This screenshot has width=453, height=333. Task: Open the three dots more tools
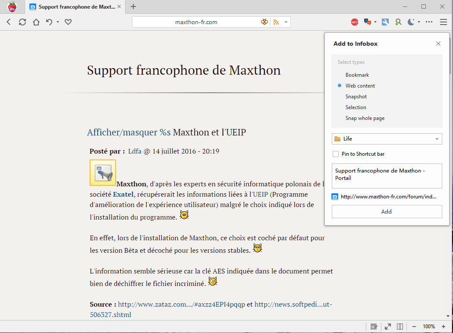coord(429,22)
